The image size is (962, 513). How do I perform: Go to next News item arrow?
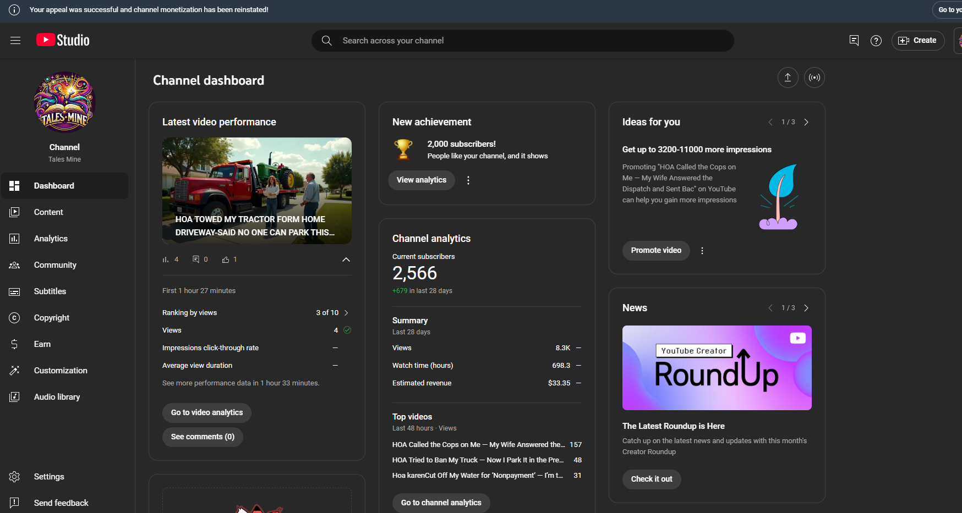point(806,308)
